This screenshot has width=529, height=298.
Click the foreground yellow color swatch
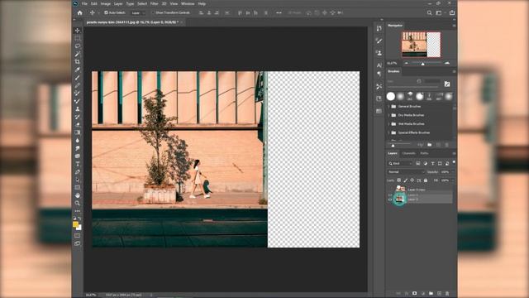click(x=75, y=224)
